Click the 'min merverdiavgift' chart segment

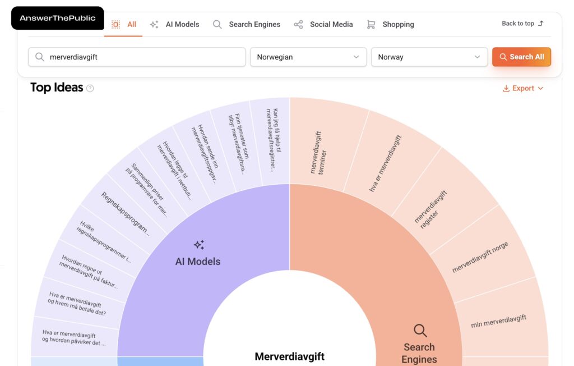(498, 322)
